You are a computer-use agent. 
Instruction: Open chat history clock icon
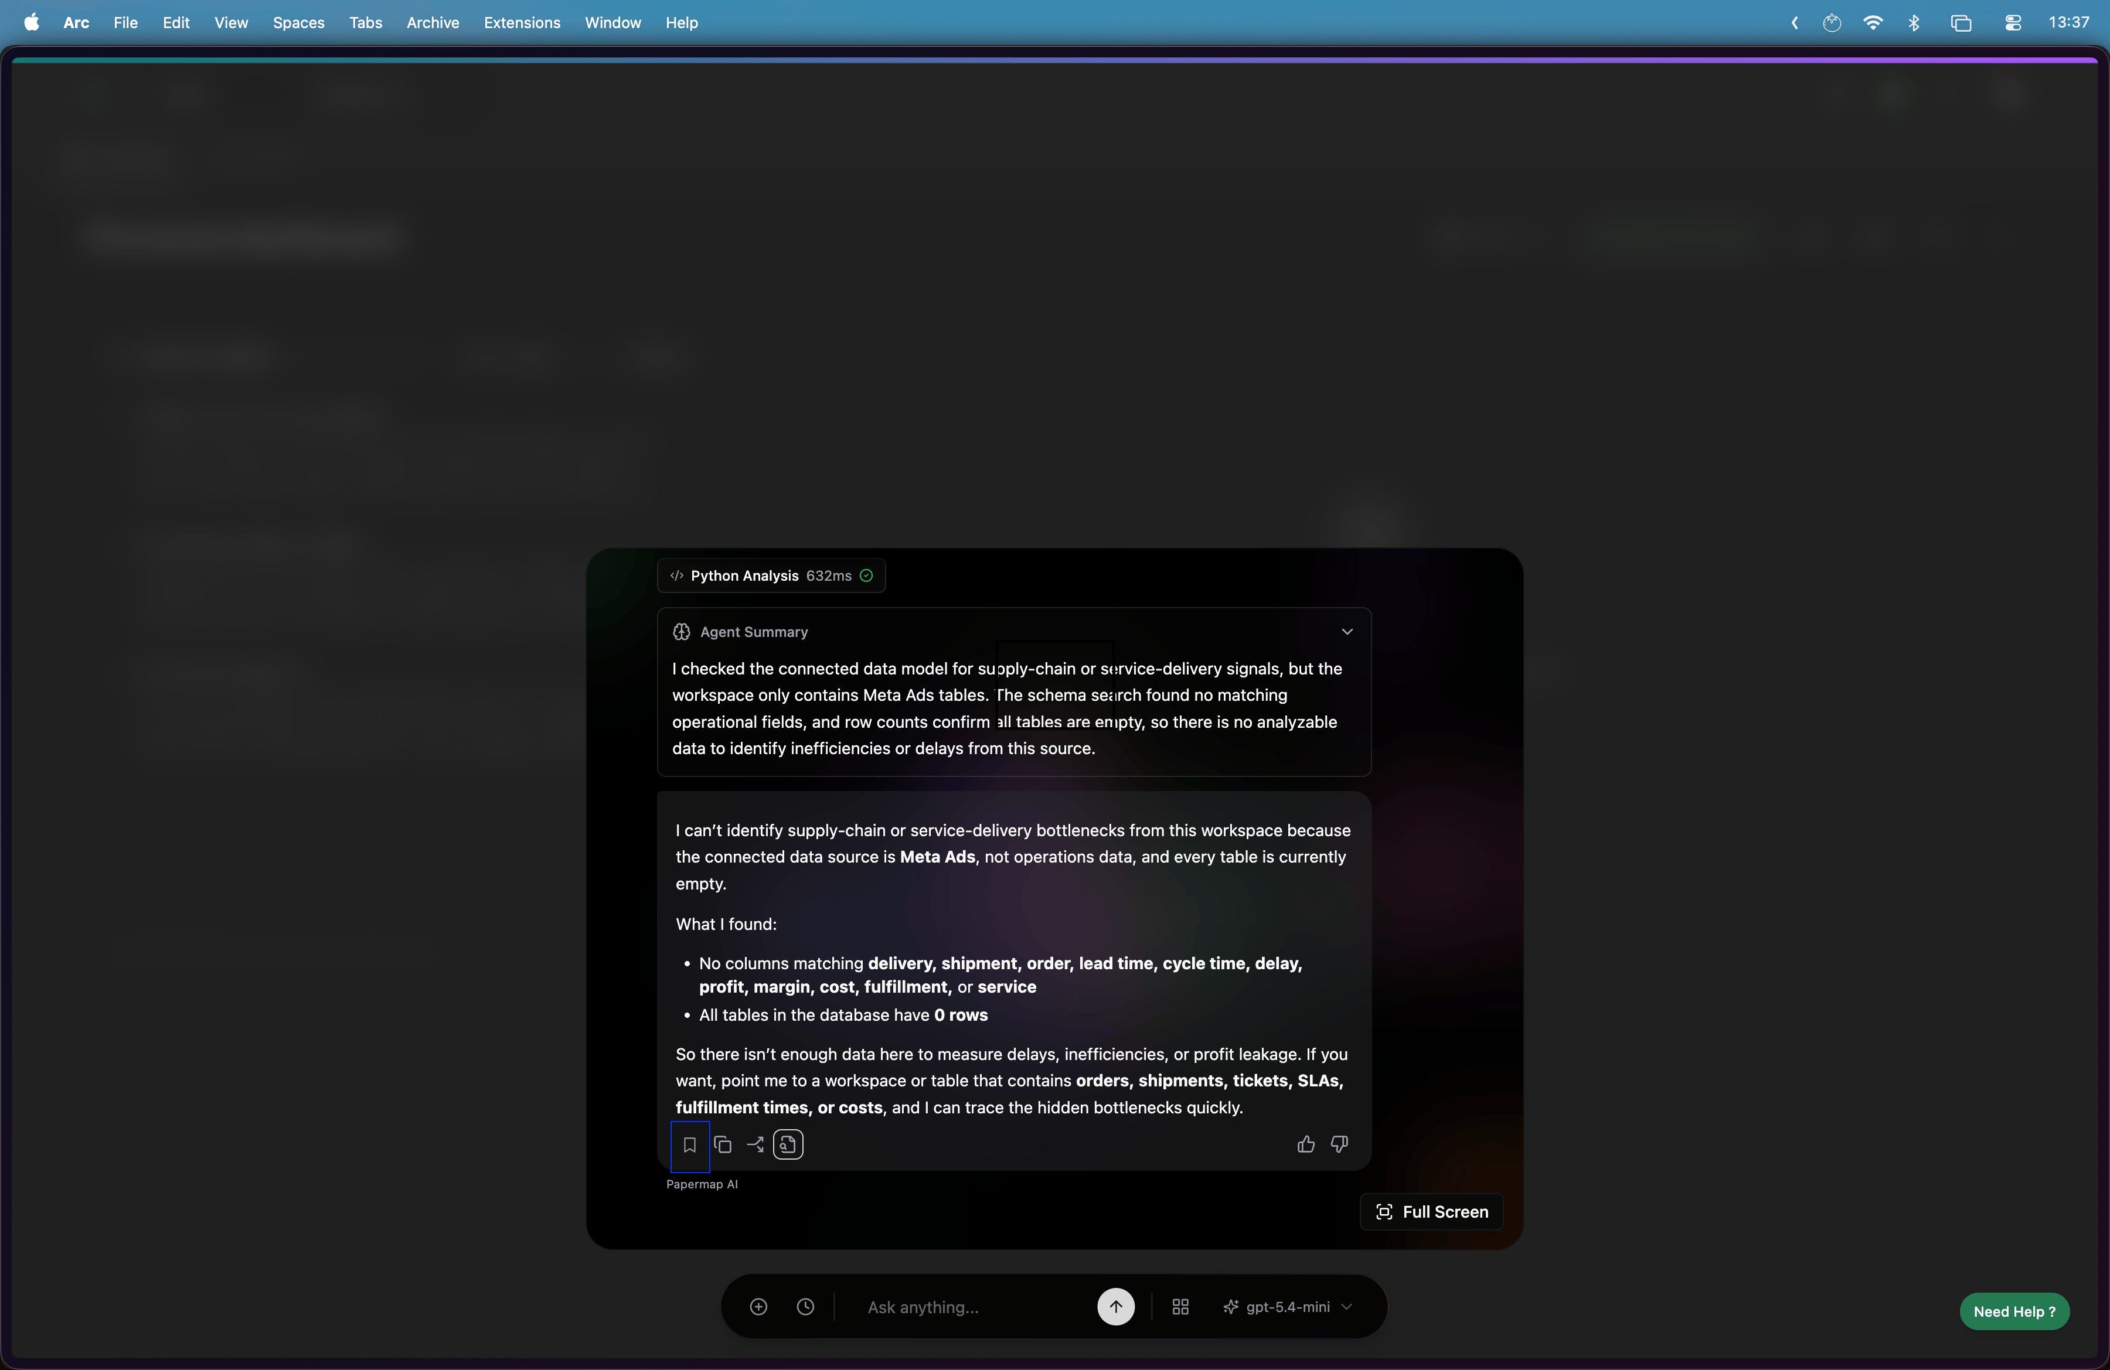click(805, 1307)
